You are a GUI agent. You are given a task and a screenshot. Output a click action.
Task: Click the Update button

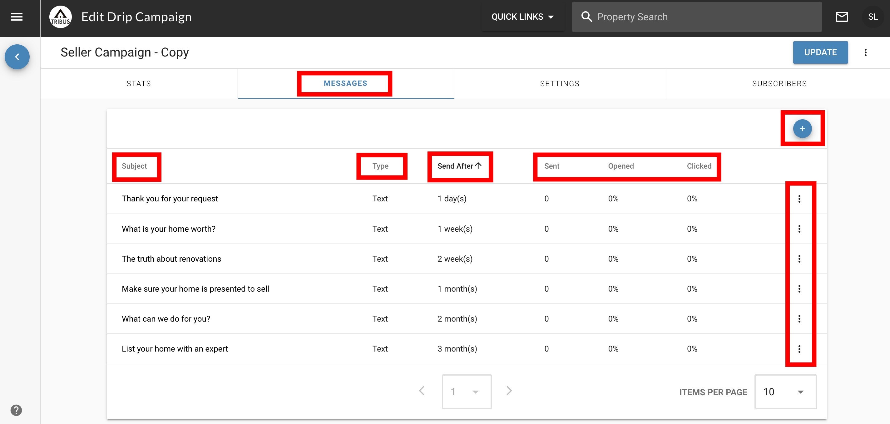[x=820, y=52]
